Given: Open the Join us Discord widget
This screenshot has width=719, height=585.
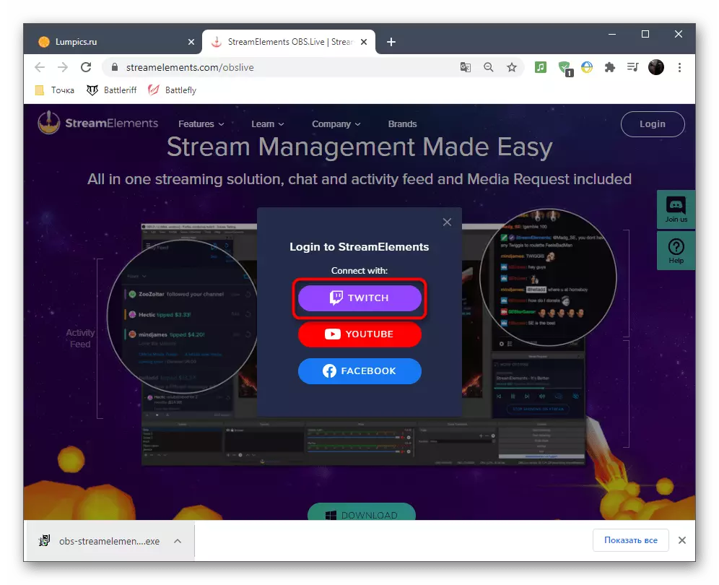Looking at the screenshot, I should pyautogui.click(x=676, y=209).
